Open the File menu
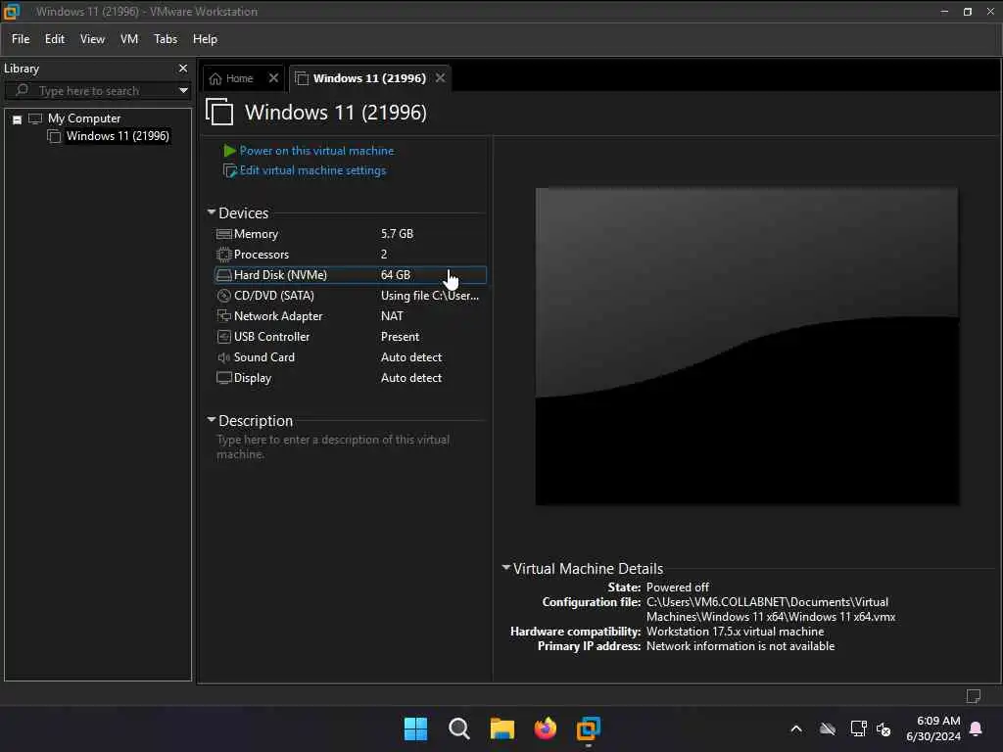This screenshot has height=752, width=1003. point(21,39)
